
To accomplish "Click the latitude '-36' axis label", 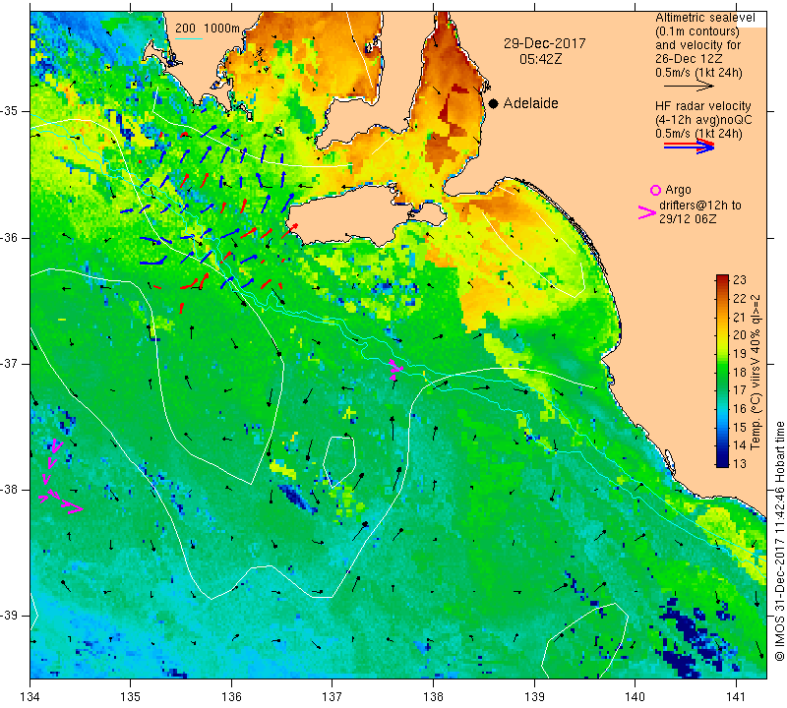I will tap(13, 237).
